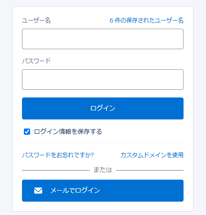Click the または separator text
Screen dimensions: 206x215
[x=103, y=170]
